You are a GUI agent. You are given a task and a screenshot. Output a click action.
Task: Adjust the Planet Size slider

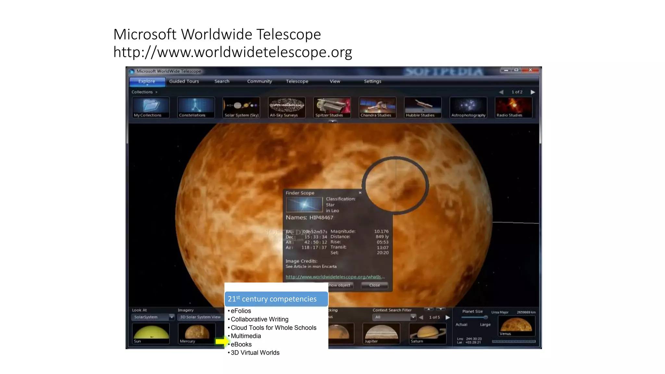pyautogui.click(x=474, y=318)
